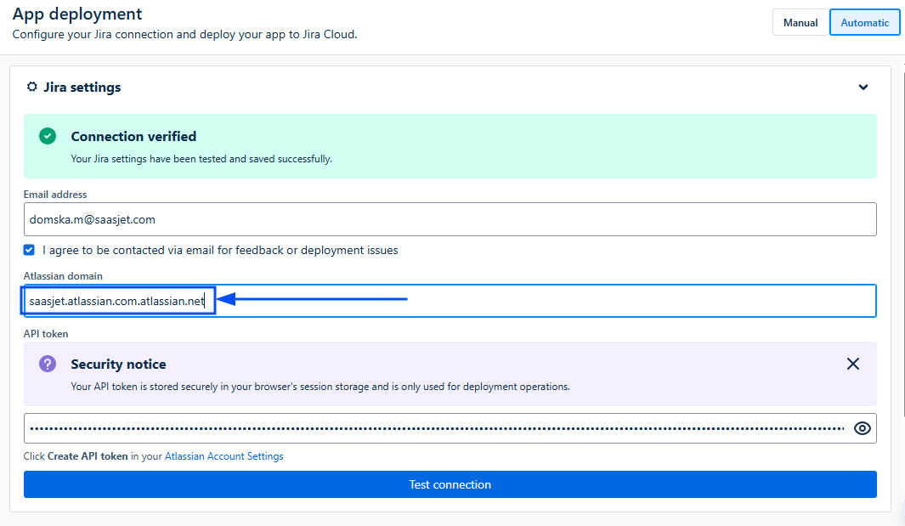
Task: Click the purple Security notice question icon
Action: [x=48, y=364]
